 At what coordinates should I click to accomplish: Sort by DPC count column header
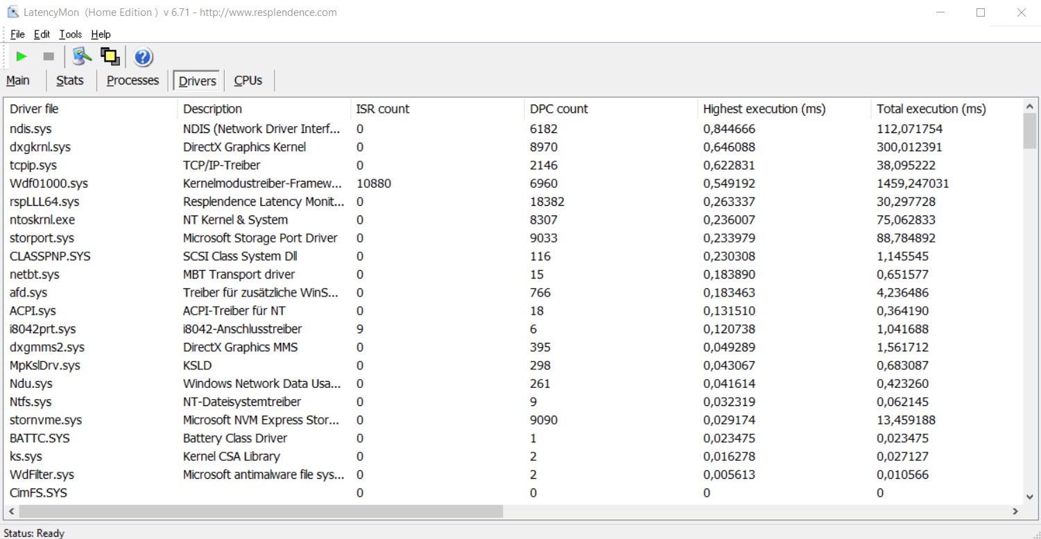558,109
